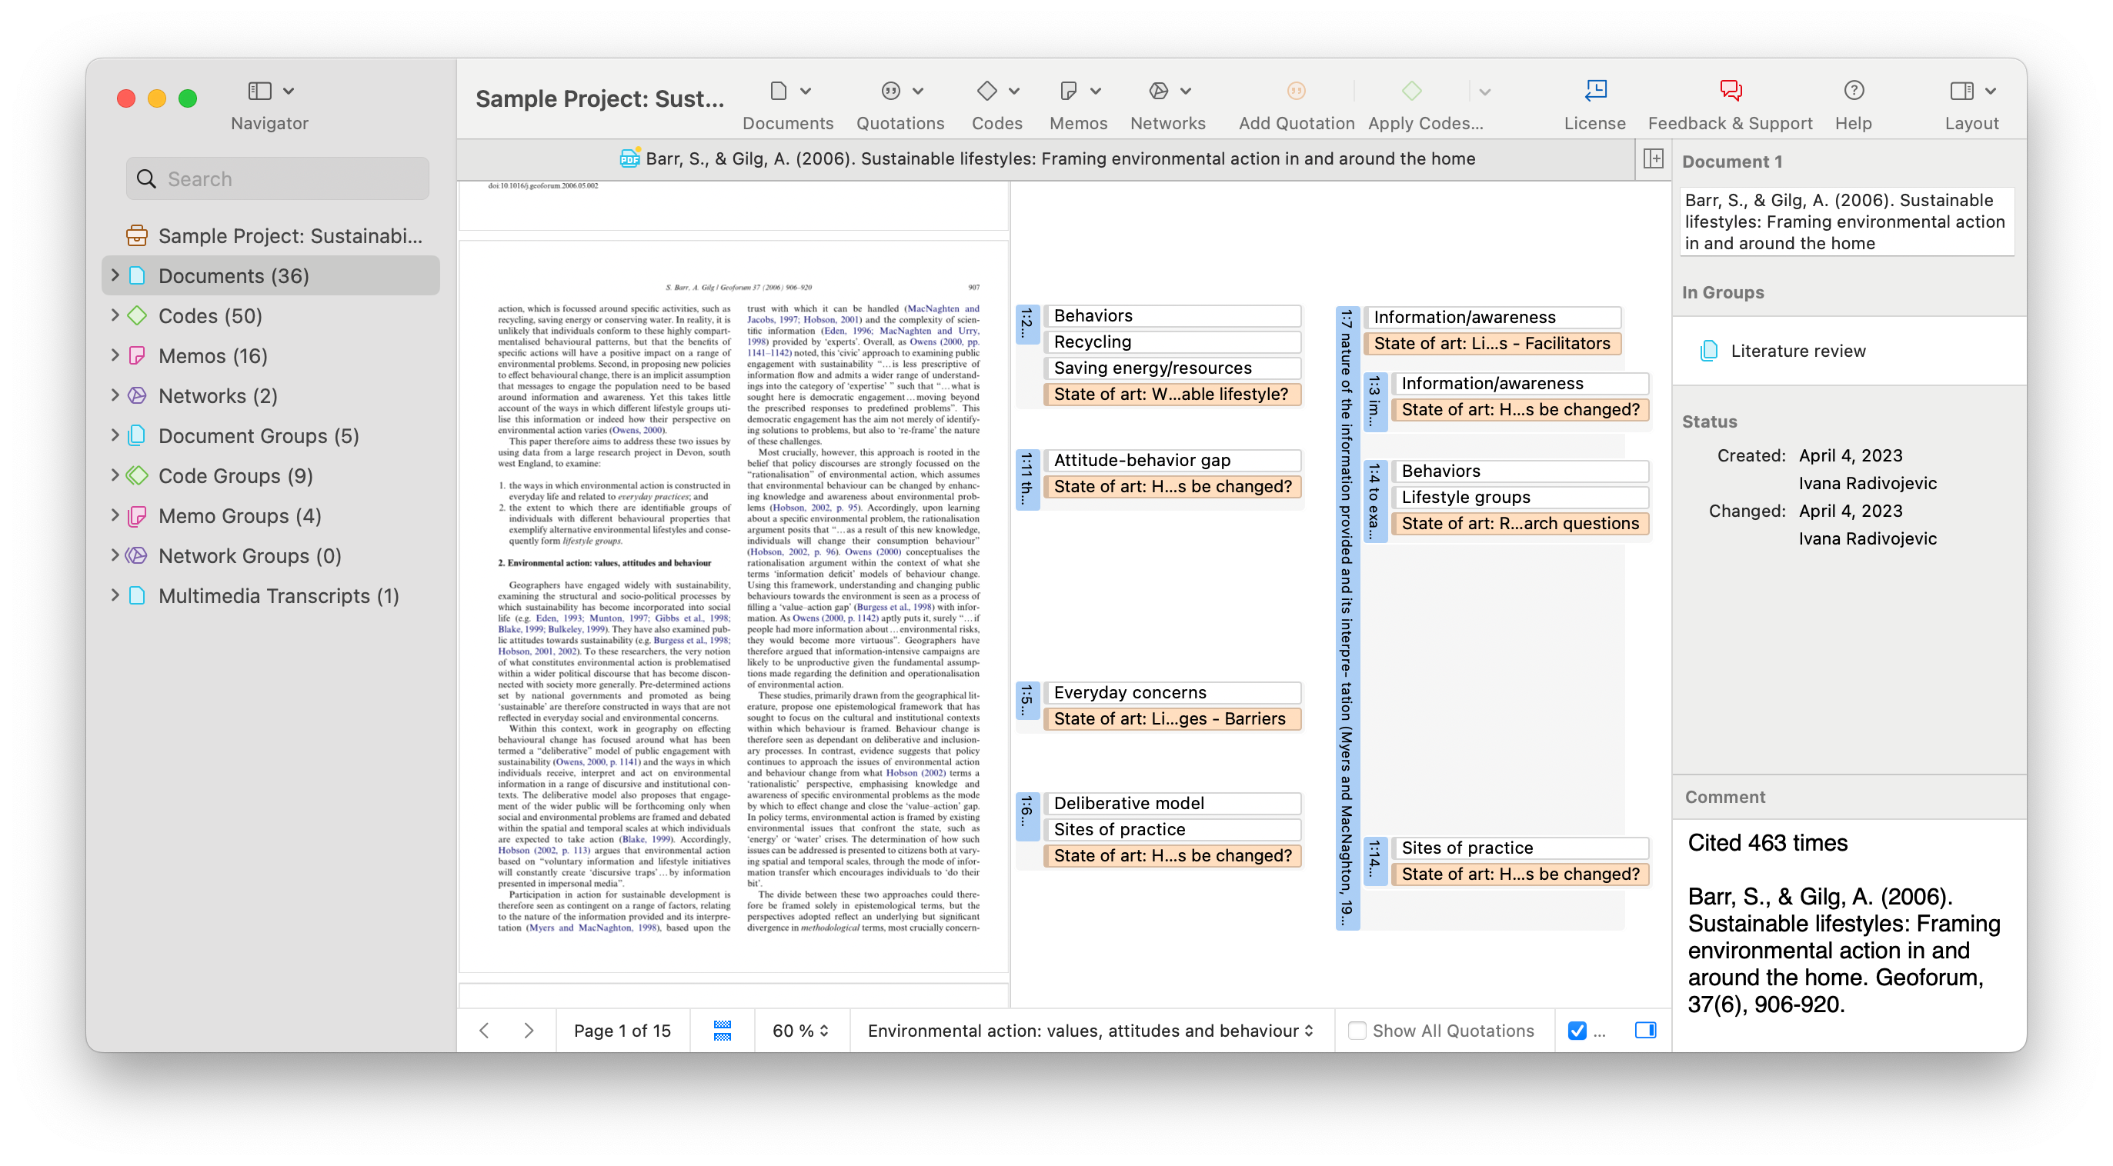Open the Apply Codes dropdown chevron
2113x1166 pixels.
tap(1484, 92)
